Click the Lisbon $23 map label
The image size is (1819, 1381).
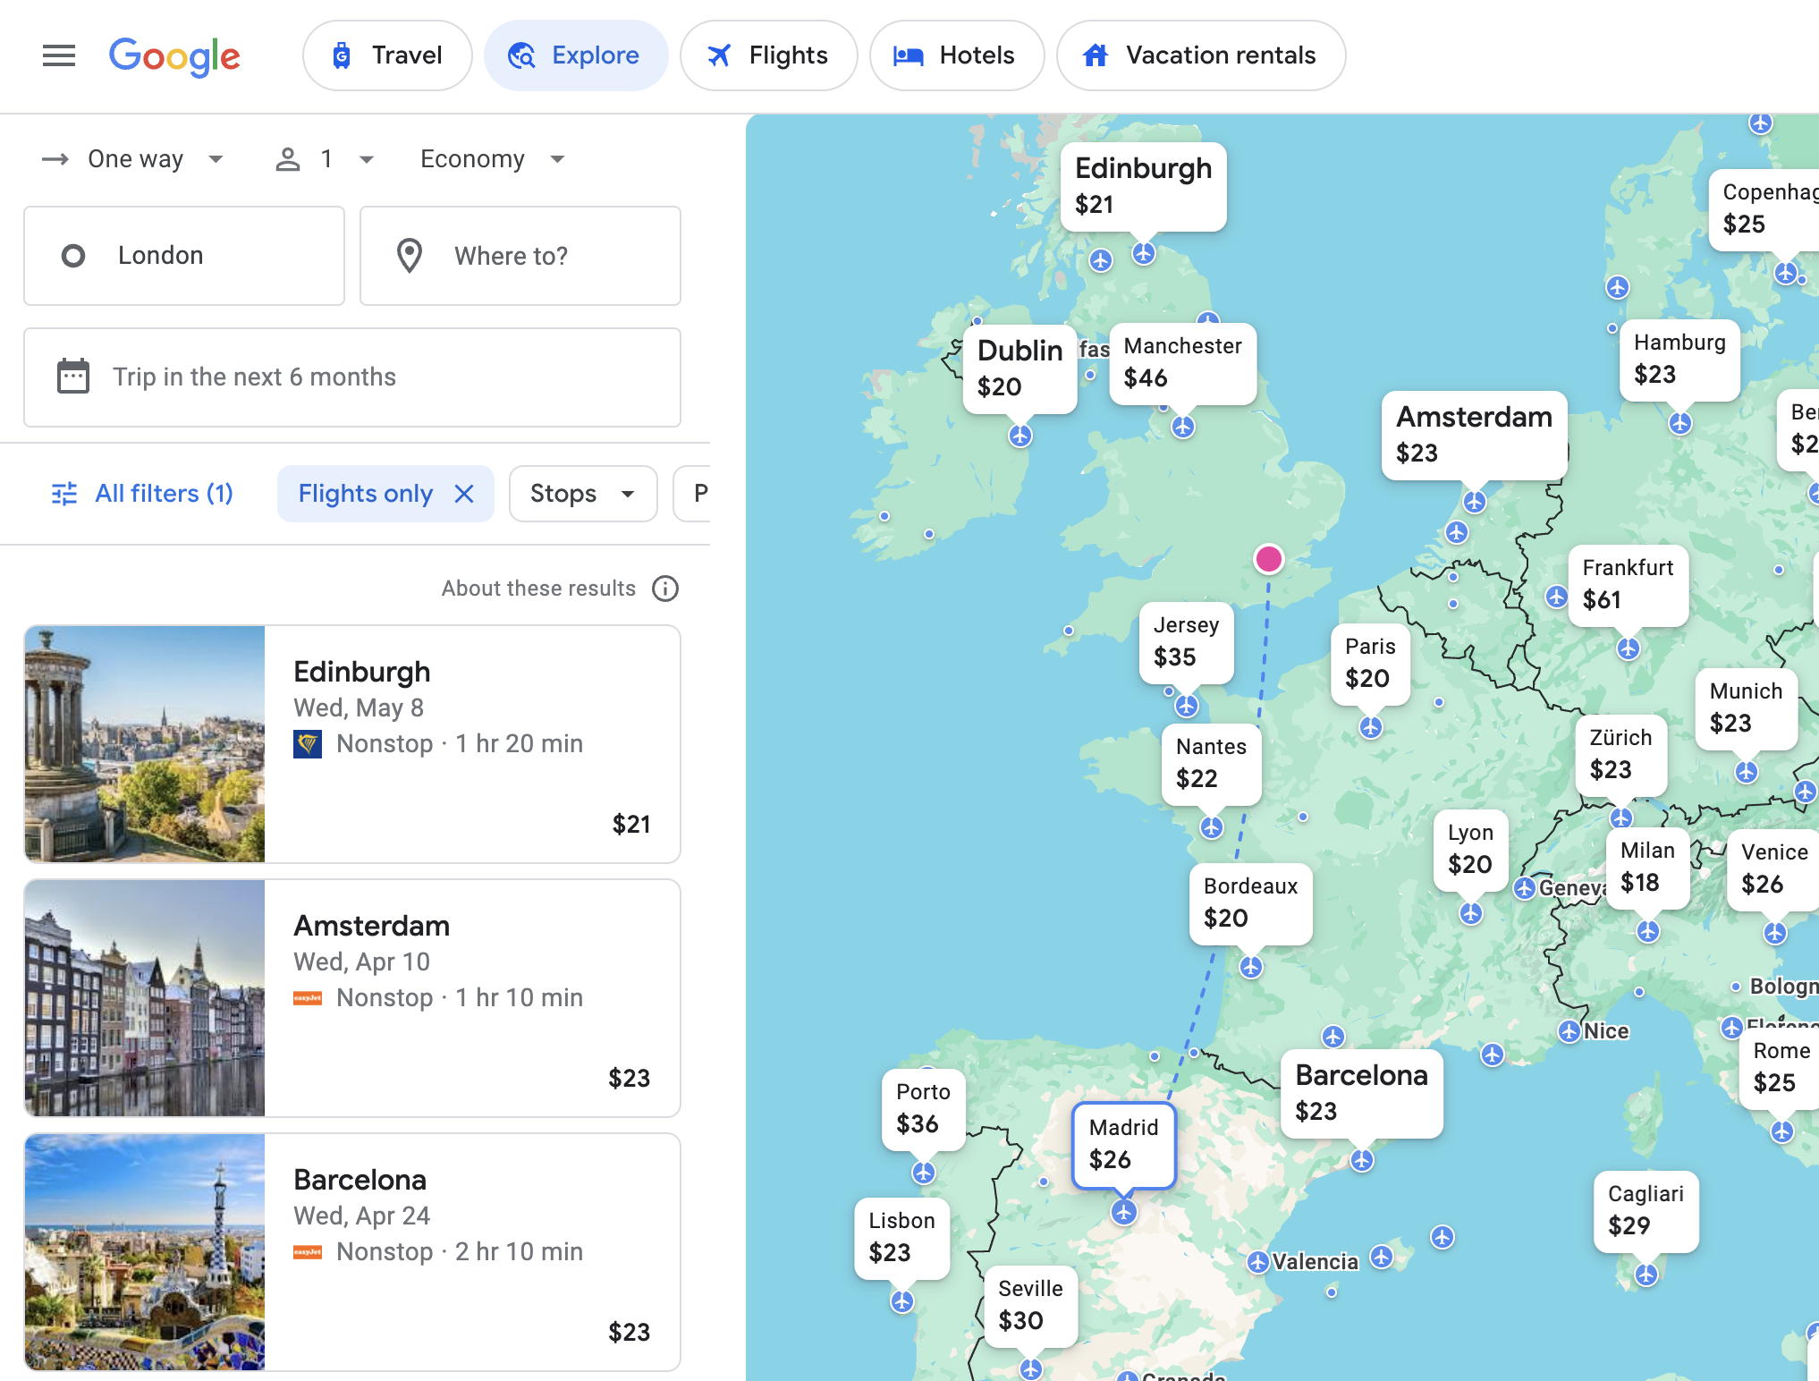pyautogui.click(x=901, y=1238)
